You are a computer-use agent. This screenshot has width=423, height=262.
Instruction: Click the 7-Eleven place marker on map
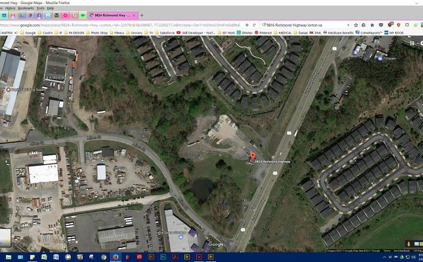[x=380, y=58]
